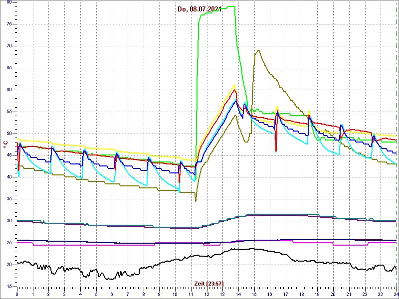Select the 65 tick label on temperature axis
Viewport: 399px width, 299px height.
(9, 68)
